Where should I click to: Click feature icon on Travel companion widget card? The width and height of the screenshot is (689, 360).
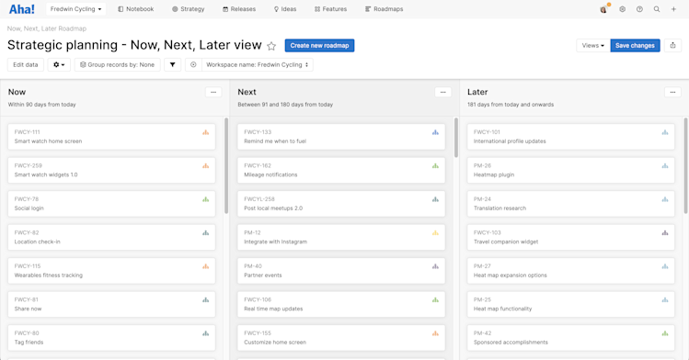(x=665, y=233)
